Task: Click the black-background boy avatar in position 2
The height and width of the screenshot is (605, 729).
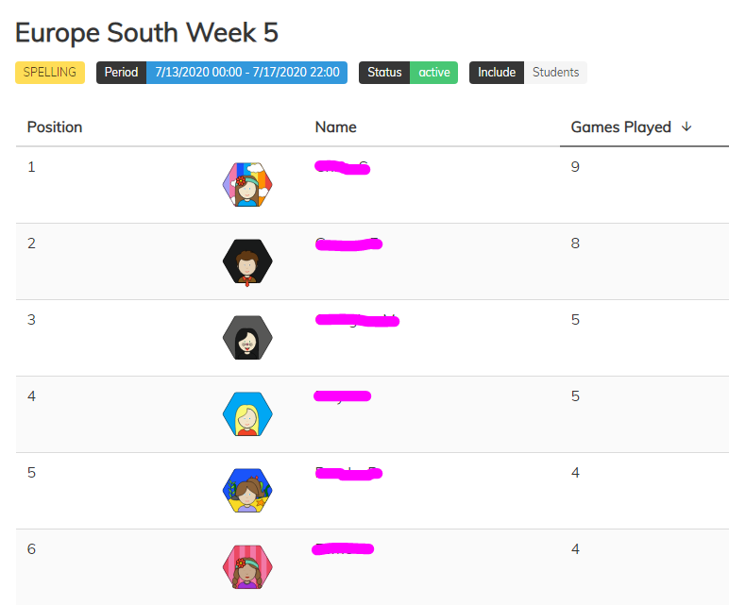Action: coord(247,261)
